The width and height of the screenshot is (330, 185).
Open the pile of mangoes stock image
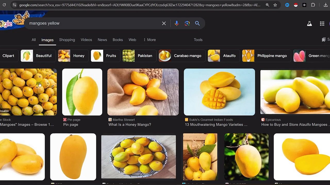[28, 92]
